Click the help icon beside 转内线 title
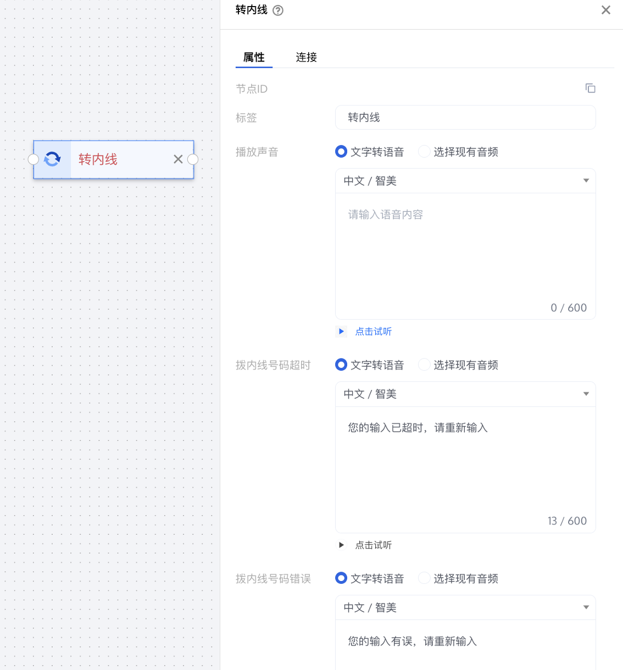This screenshot has width=623, height=670. point(278,10)
